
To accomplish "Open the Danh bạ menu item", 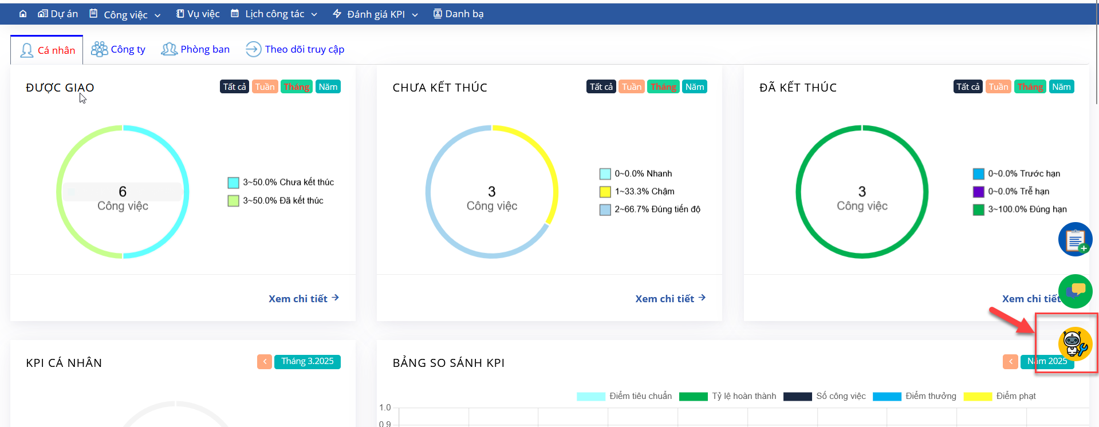I will (x=458, y=14).
